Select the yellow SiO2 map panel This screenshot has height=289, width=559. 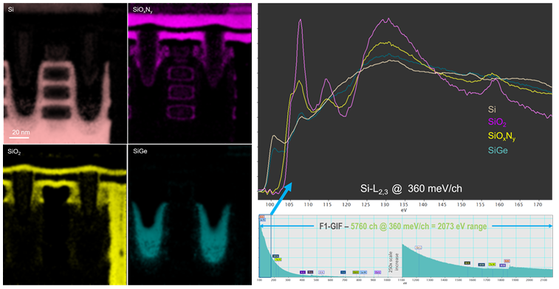click(x=65, y=215)
